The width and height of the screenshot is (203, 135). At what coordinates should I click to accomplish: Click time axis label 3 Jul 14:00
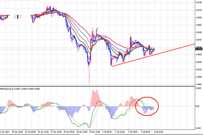(133, 132)
